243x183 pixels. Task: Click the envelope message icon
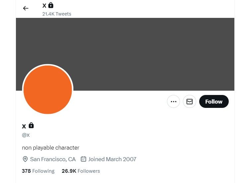(x=190, y=102)
